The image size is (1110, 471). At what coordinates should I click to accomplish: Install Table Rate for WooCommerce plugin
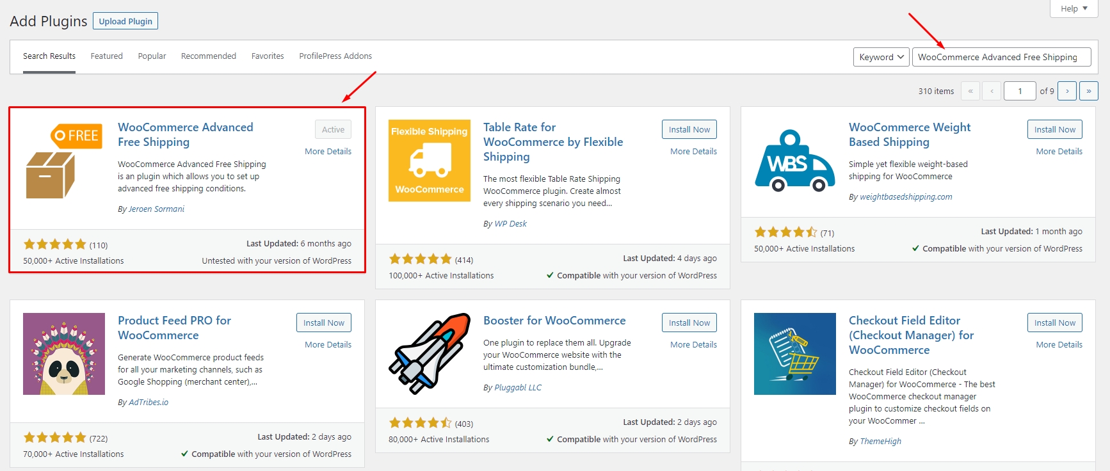689,129
